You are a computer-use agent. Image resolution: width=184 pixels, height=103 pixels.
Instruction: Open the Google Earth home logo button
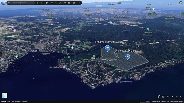(x=3, y=3)
